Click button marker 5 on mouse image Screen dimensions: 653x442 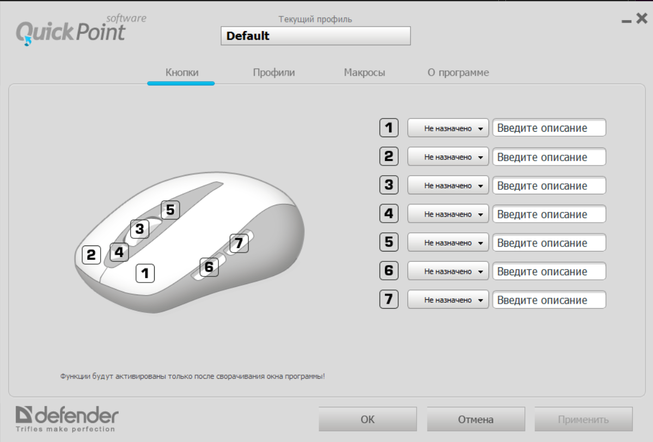coord(170,210)
